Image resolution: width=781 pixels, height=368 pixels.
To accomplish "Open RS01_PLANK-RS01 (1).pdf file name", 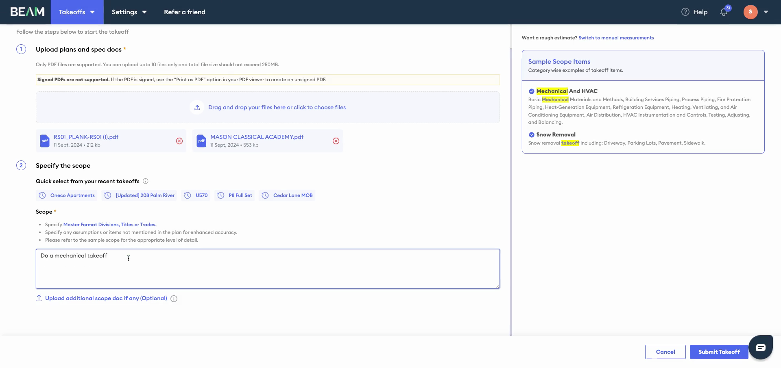I will 86,137.
